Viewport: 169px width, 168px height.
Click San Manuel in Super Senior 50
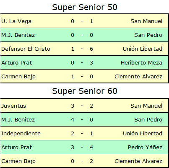(146, 21)
